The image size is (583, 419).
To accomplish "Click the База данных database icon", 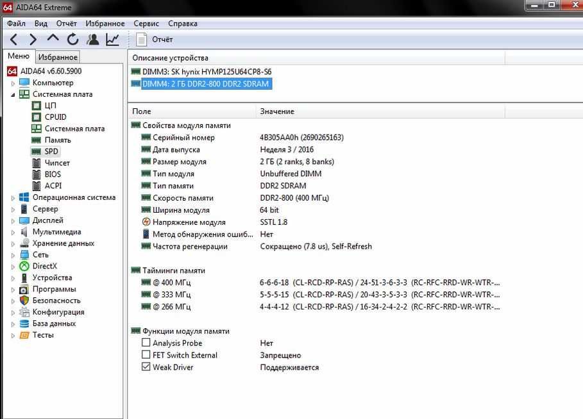I will point(24,324).
